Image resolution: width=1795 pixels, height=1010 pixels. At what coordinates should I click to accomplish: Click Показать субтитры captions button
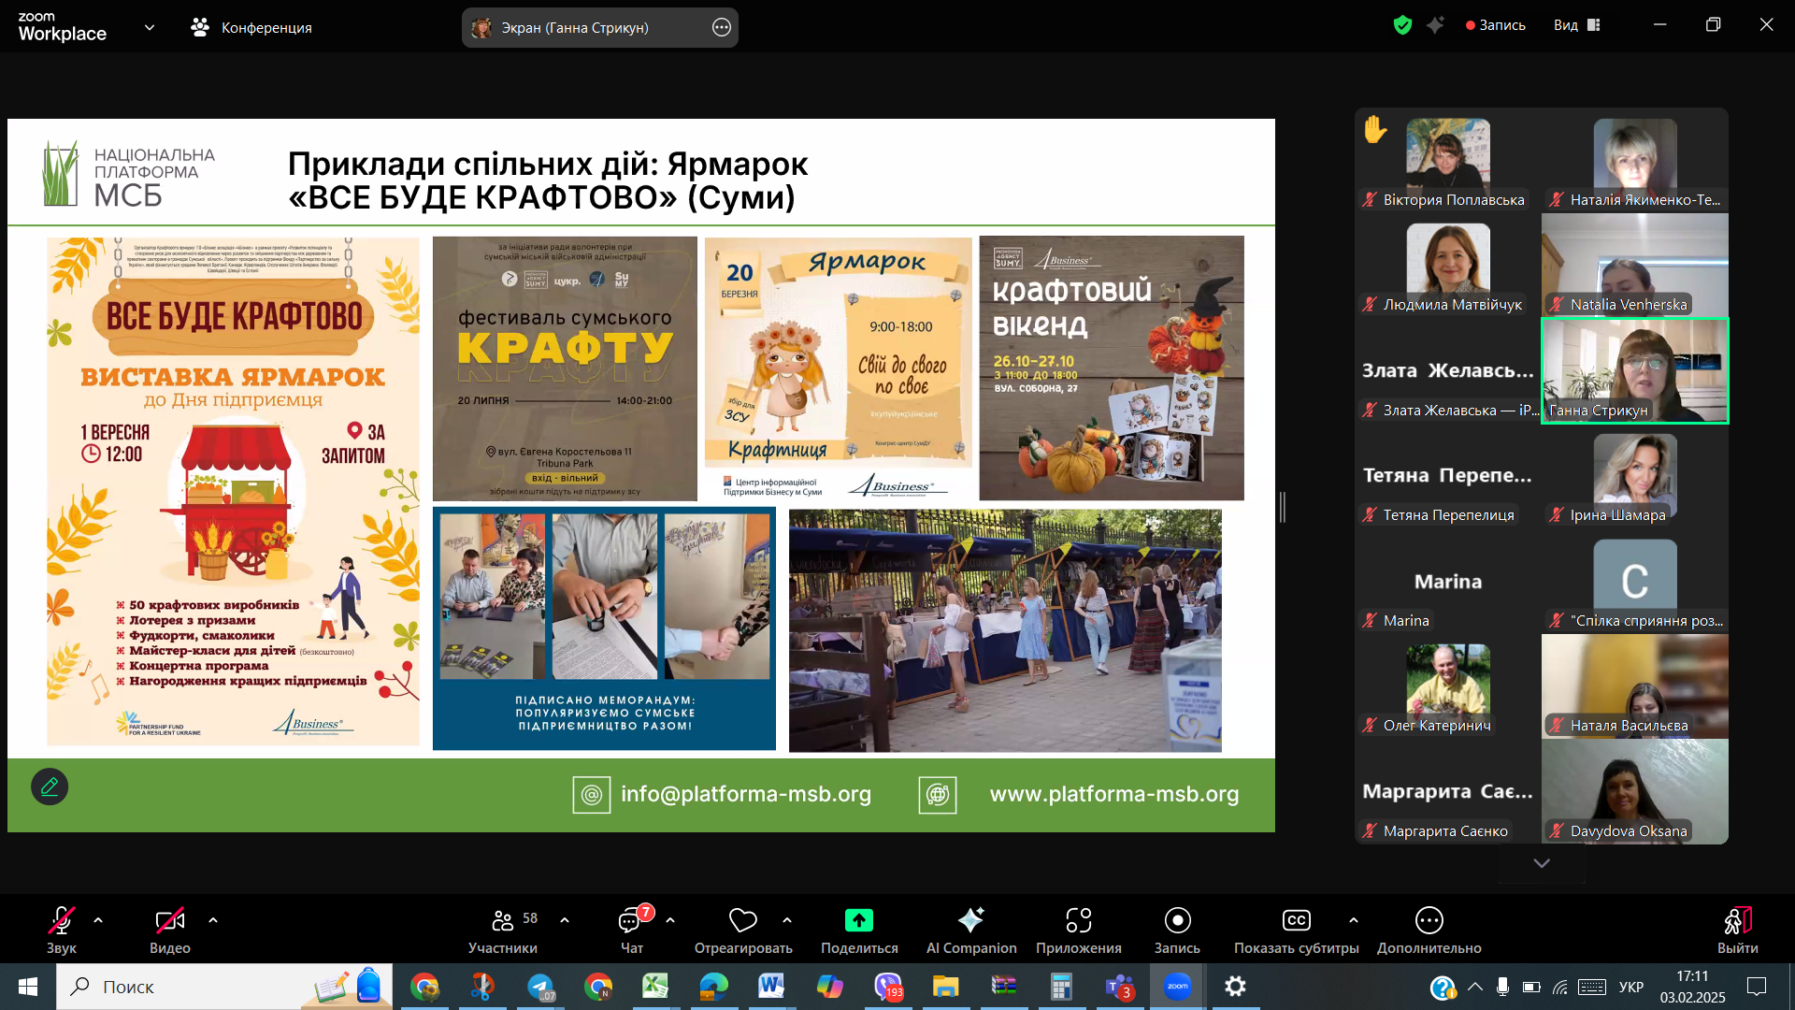tap(1296, 921)
